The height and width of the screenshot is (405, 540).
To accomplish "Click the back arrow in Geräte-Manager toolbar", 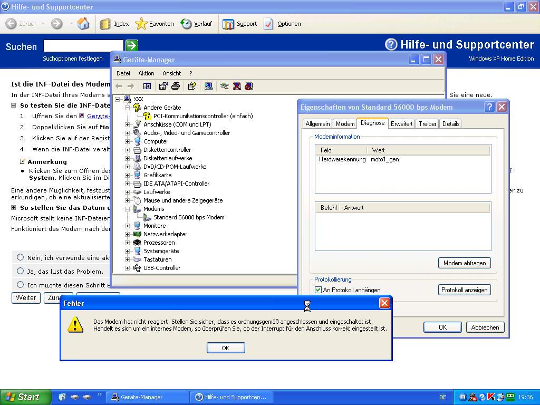I will coord(119,86).
